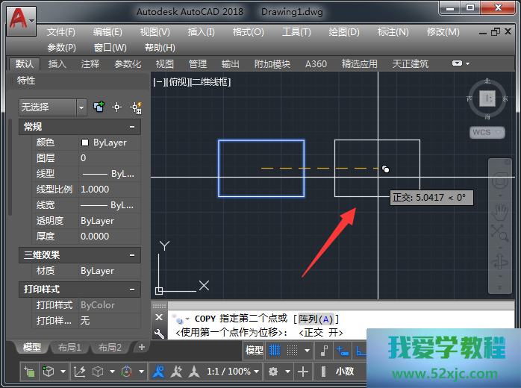Toggle snap mode dotted grid button
Viewport: 521px width, 388px height.
(x=297, y=350)
